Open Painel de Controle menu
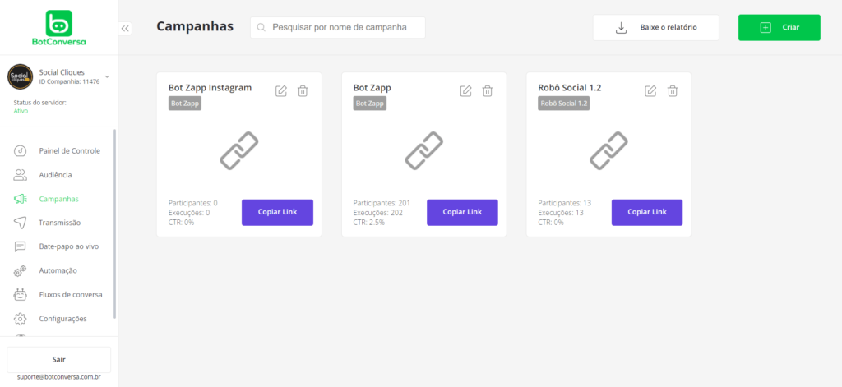This screenshot has width=842, height=387. point(69,151)
